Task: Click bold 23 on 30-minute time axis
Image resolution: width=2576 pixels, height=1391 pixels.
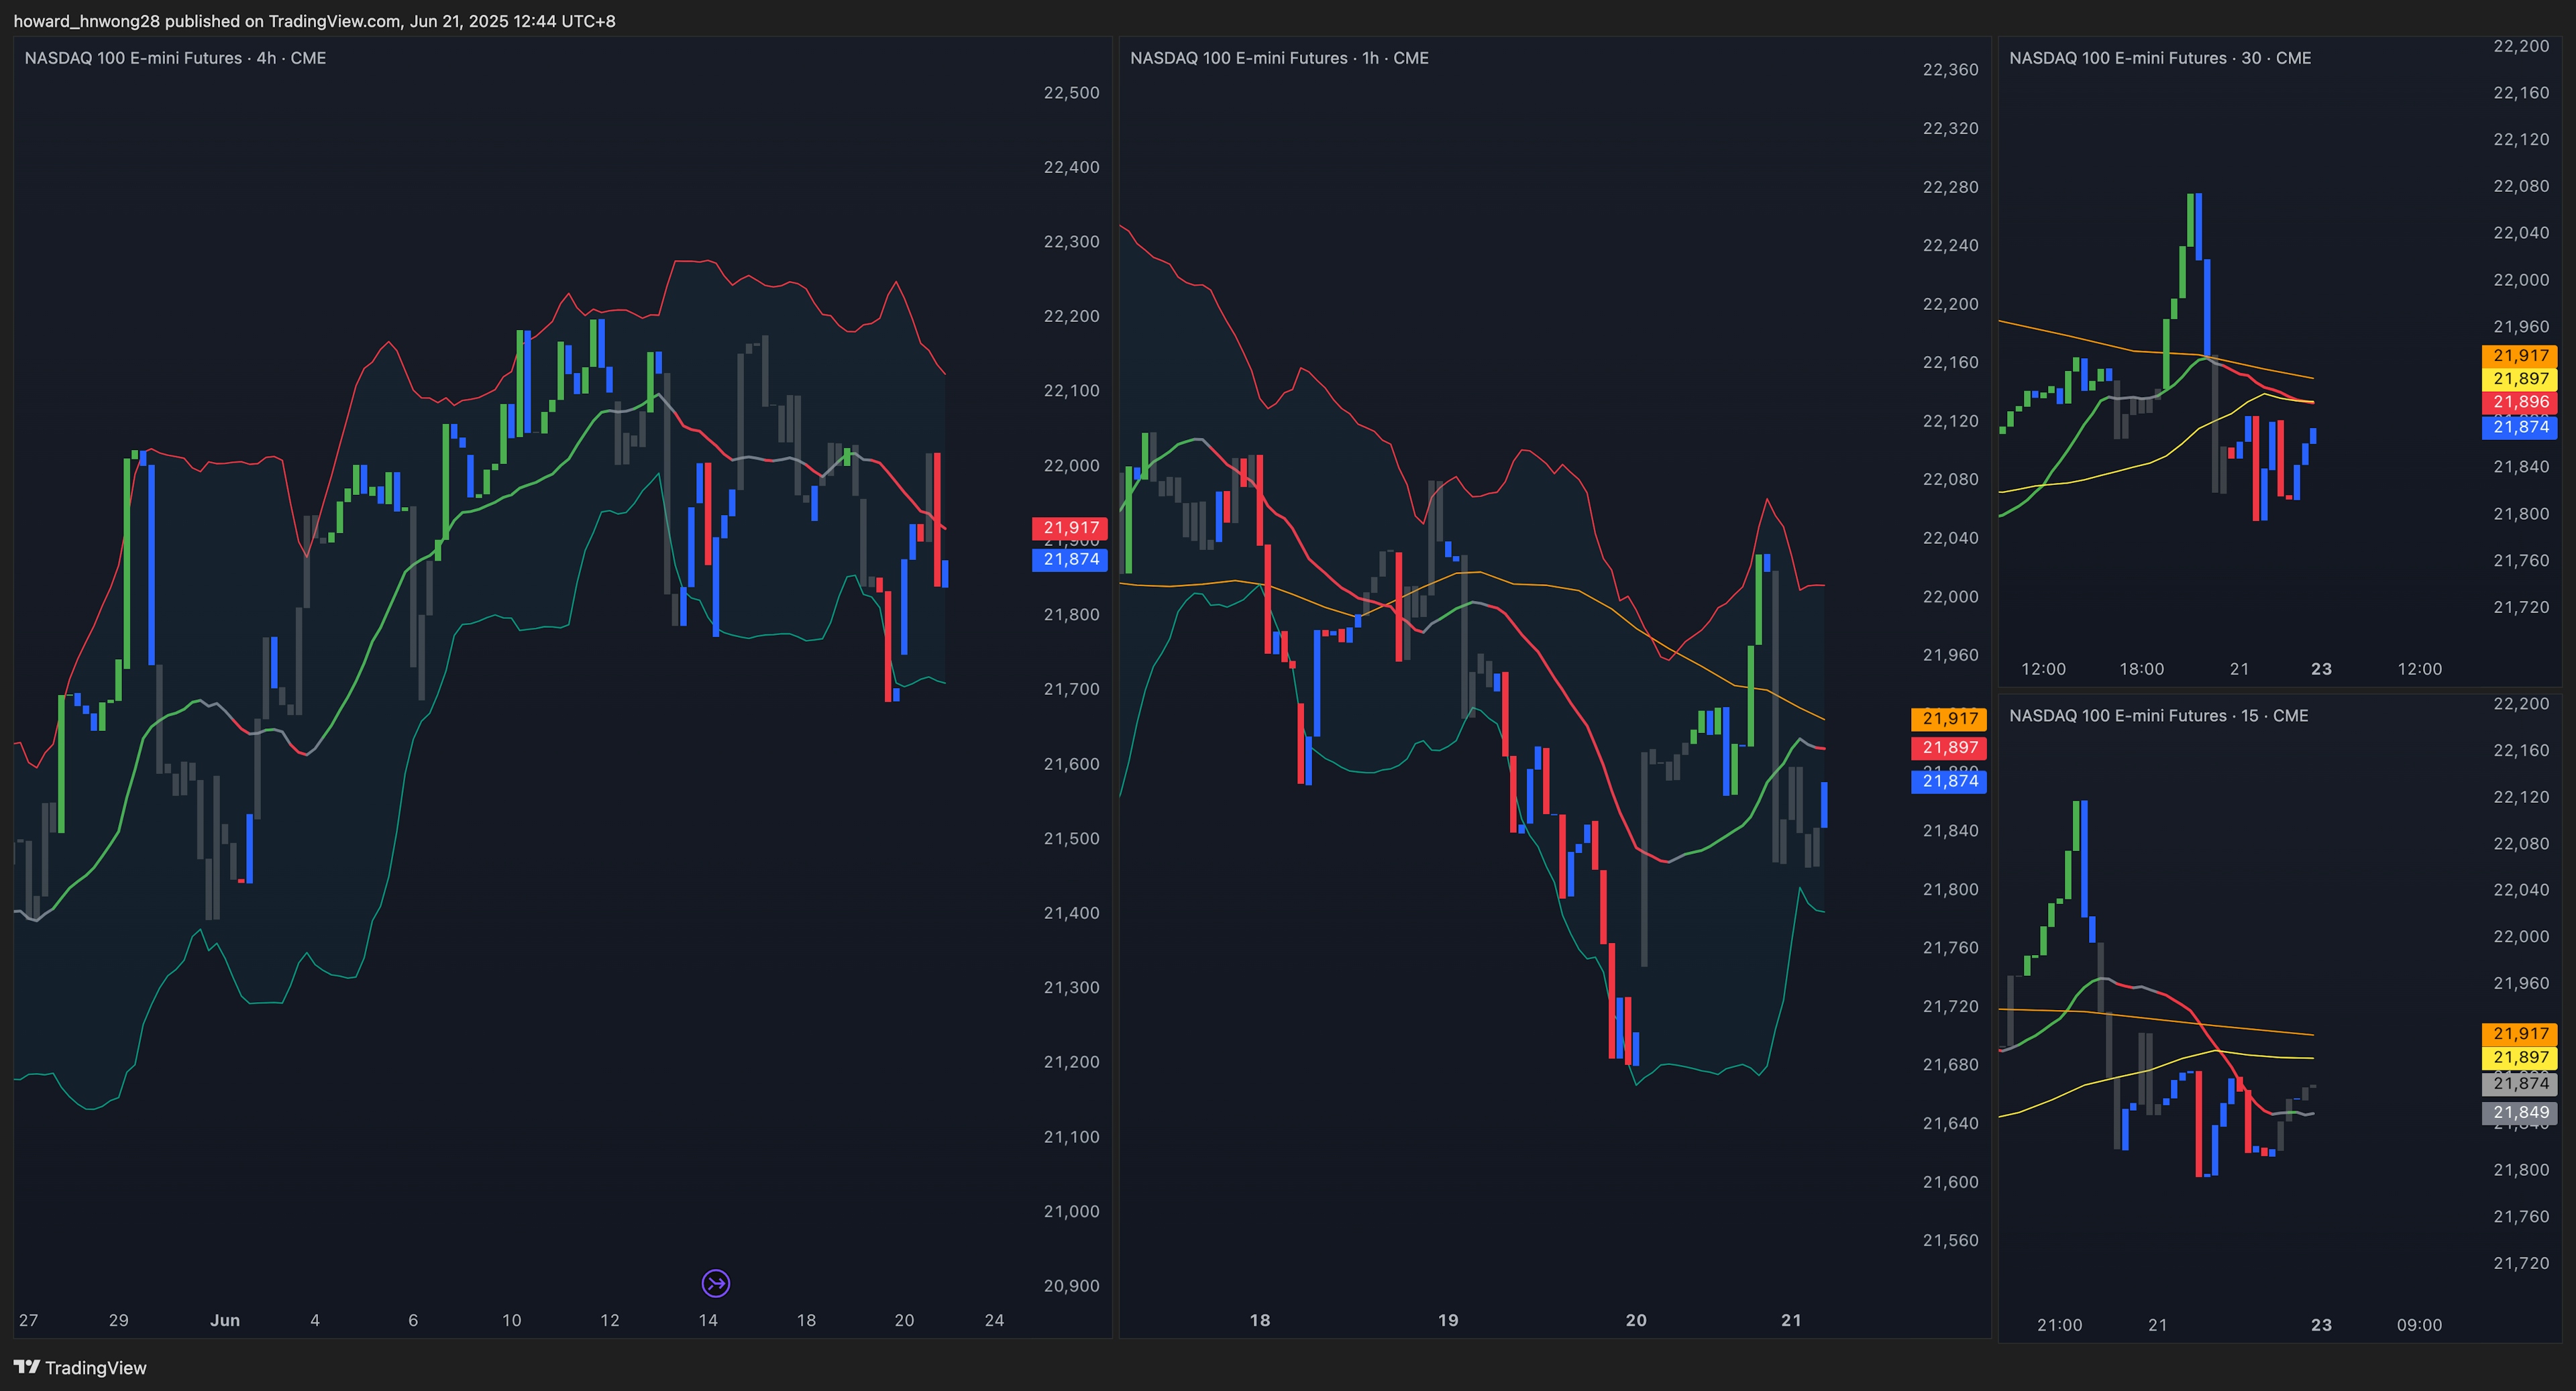Action: coord(2321,669)
